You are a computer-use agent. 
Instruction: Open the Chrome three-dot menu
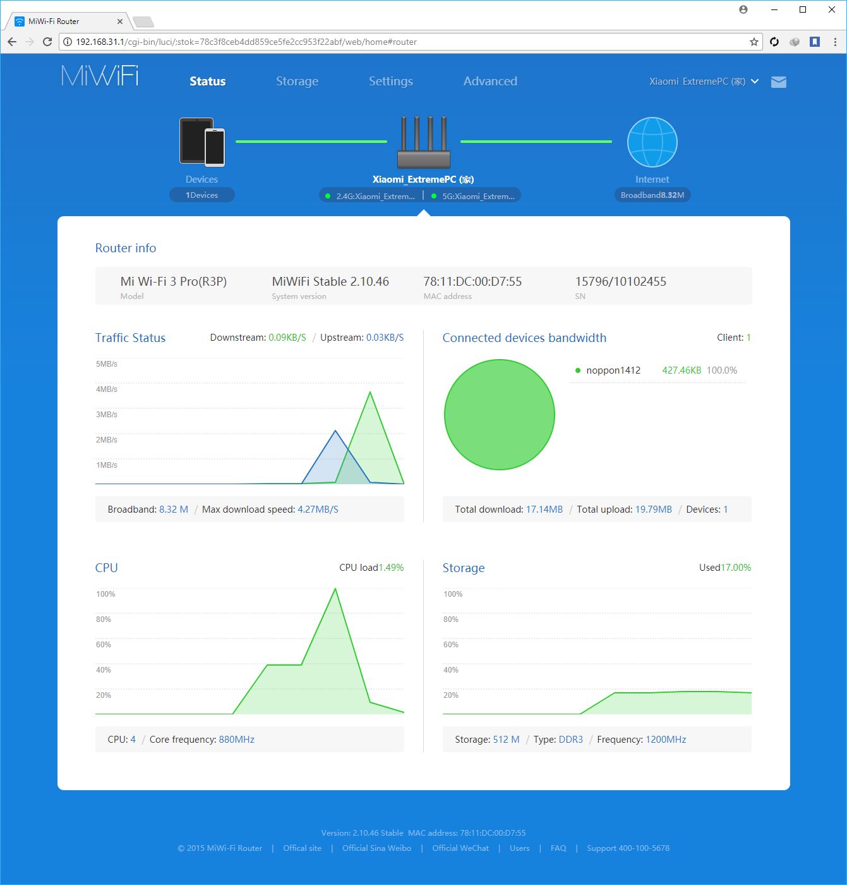click(835, 42)
